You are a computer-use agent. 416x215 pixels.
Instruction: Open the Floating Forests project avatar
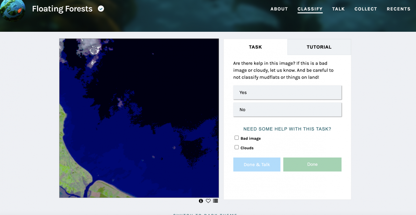[13, 10]
